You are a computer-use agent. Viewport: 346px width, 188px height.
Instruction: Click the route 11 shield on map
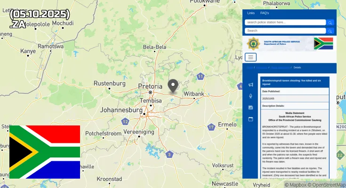pos(200,77)
